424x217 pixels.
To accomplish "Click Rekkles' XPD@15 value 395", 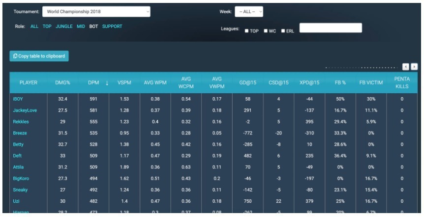I will [x=309, y=122].
